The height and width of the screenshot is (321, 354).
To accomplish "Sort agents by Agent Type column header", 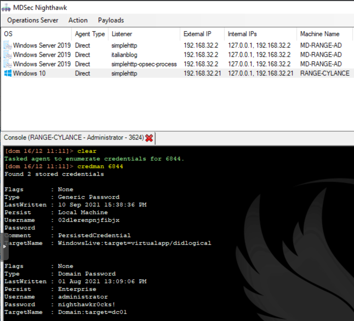I will (x=90, y=34).
